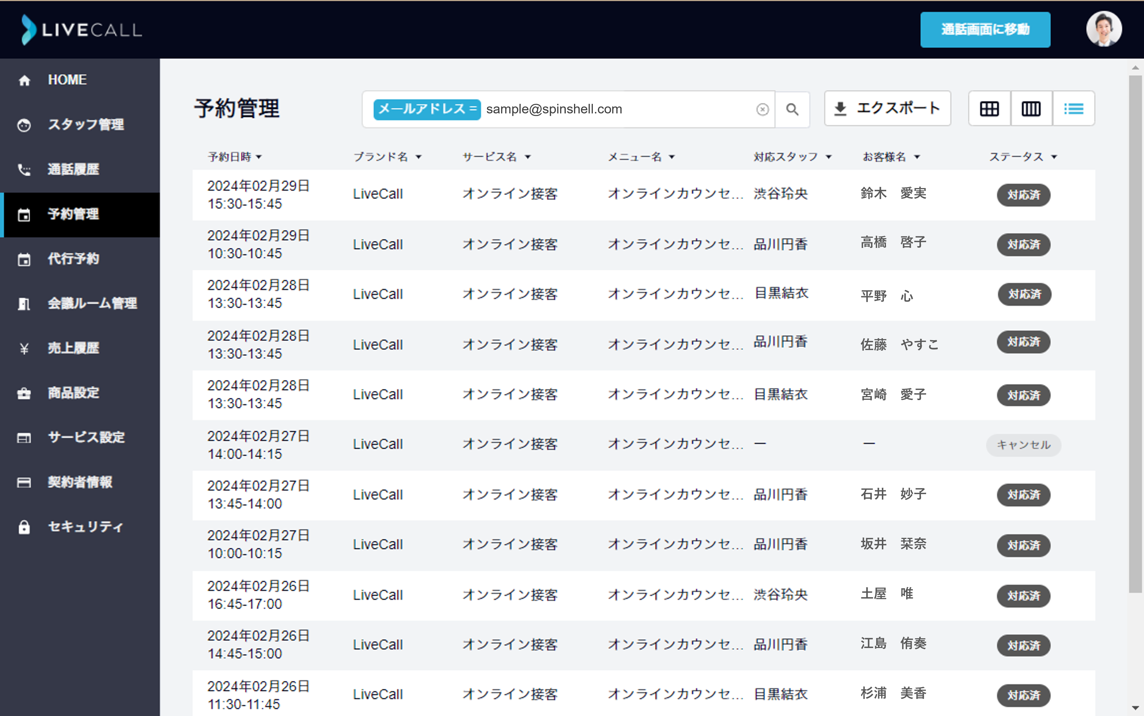1144x716 pixels.
Task: Select customer name 宮崎 愛子
Action: (893, 395)
